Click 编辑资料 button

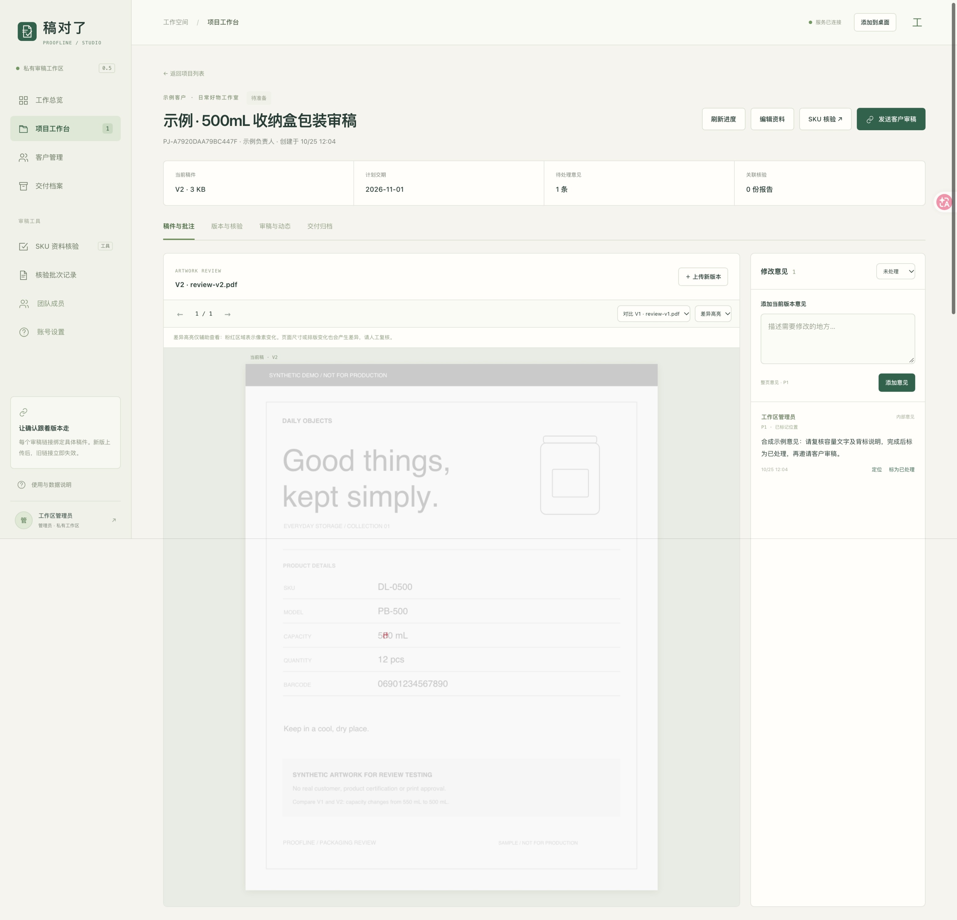(772, 119)
